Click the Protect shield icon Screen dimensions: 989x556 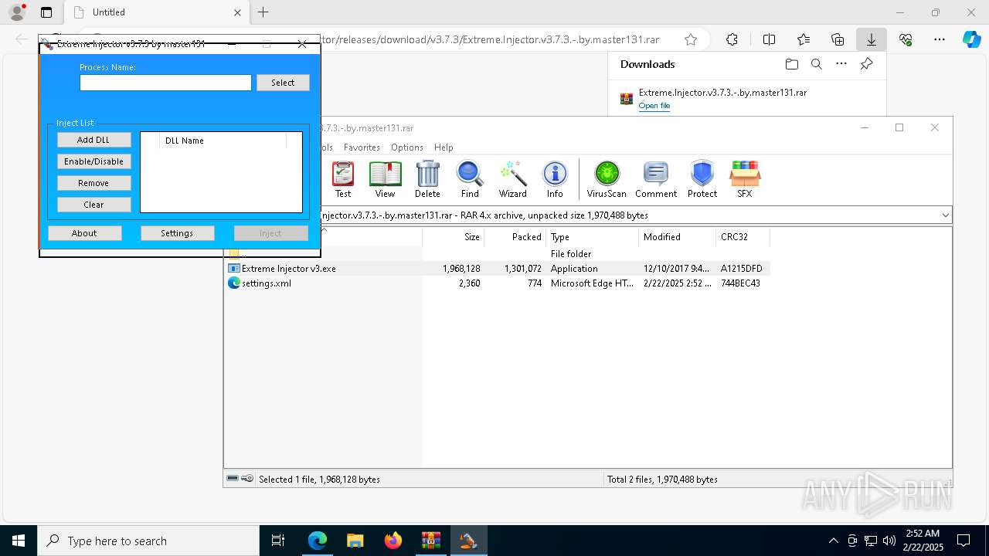point(702,179)
